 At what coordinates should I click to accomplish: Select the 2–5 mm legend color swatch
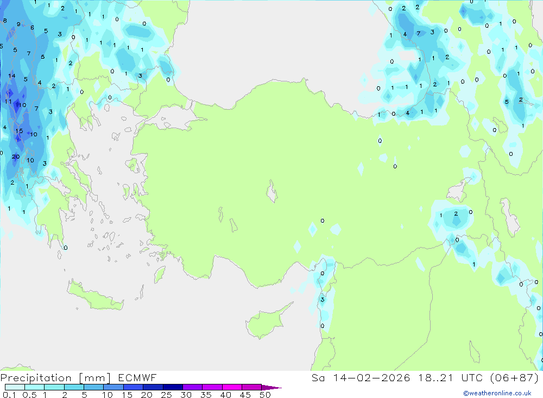(74, 387)
